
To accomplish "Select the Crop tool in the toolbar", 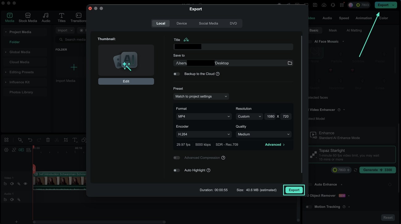I will [66, 140].
